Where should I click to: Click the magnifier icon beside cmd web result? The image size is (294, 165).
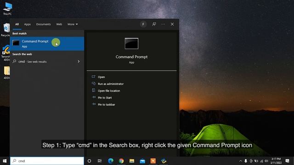click(14, 61)
